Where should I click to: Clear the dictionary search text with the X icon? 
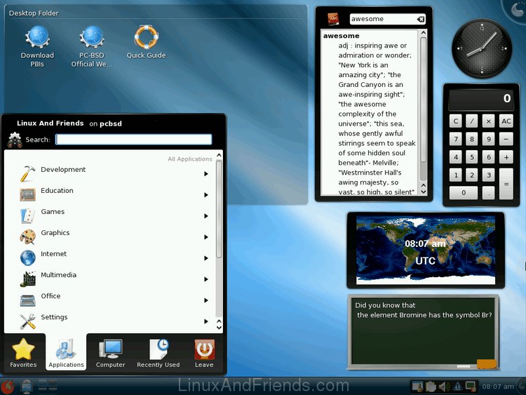[421, 19]
